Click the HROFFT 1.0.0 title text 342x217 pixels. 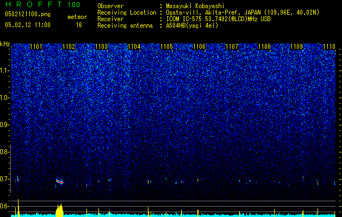point(42,4)
